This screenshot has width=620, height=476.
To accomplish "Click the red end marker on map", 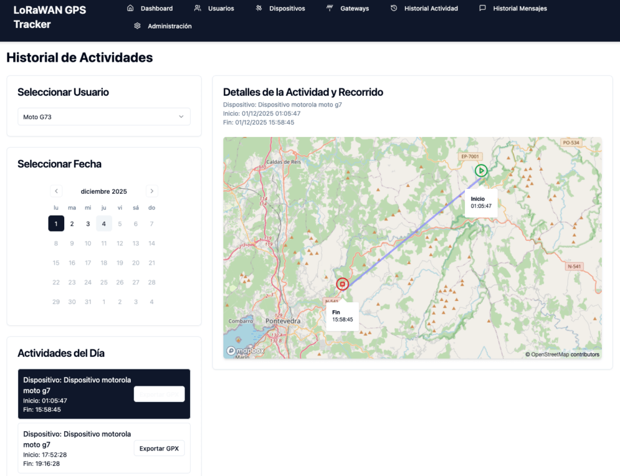I will point(343,284).
